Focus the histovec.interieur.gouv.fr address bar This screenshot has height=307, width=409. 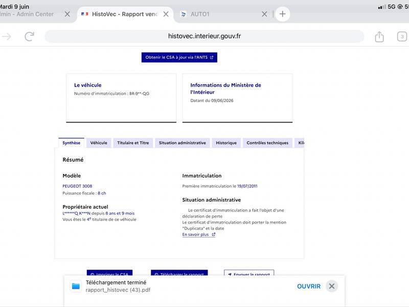click(204, 36)
